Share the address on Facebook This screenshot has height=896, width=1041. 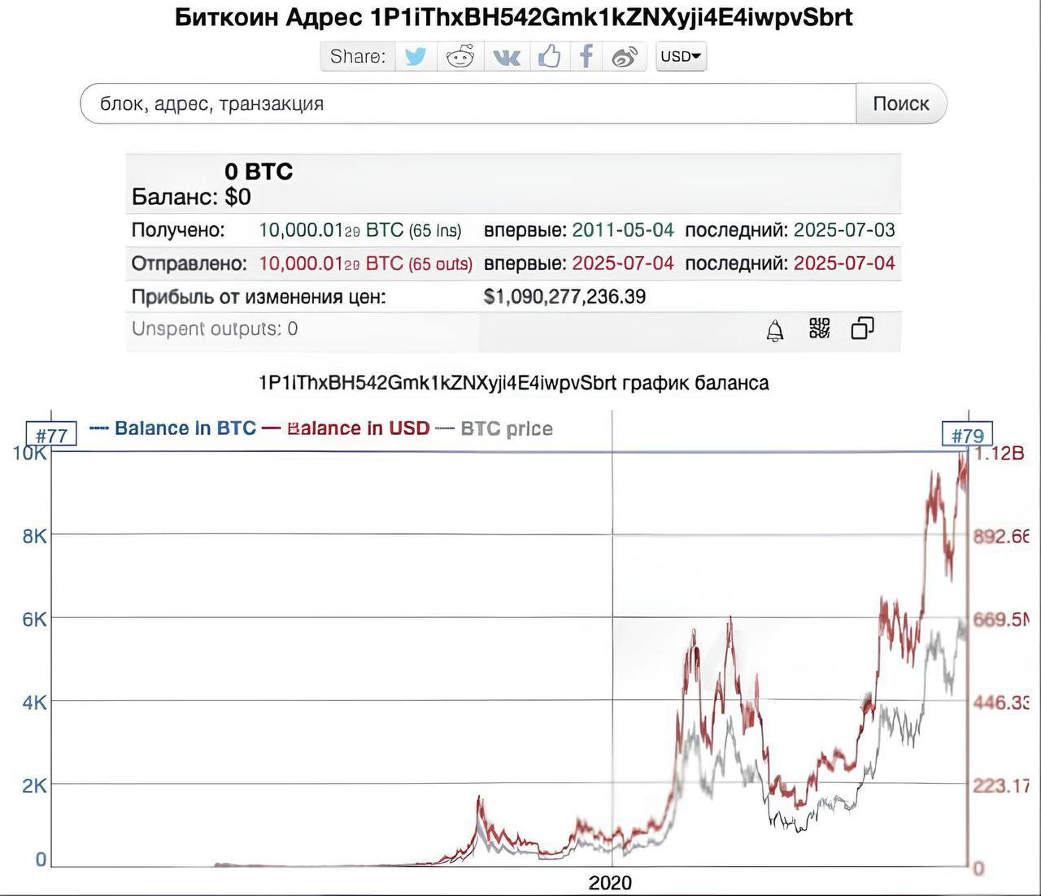586,57
